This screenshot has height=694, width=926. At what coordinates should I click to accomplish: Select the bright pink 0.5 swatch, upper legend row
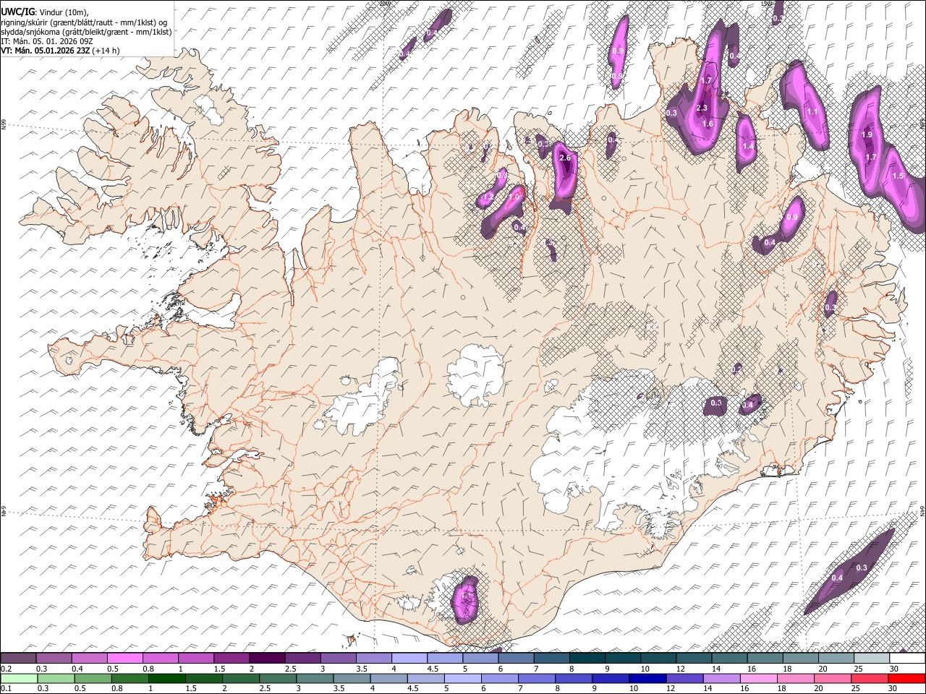pos(124,659)
